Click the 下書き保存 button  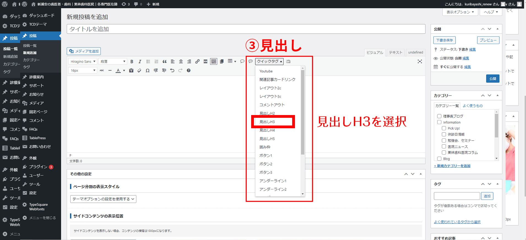(444, 40)
